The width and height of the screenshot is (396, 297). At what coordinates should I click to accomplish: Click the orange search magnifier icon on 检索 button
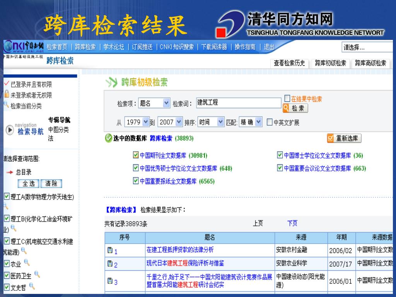coord(286,108)
